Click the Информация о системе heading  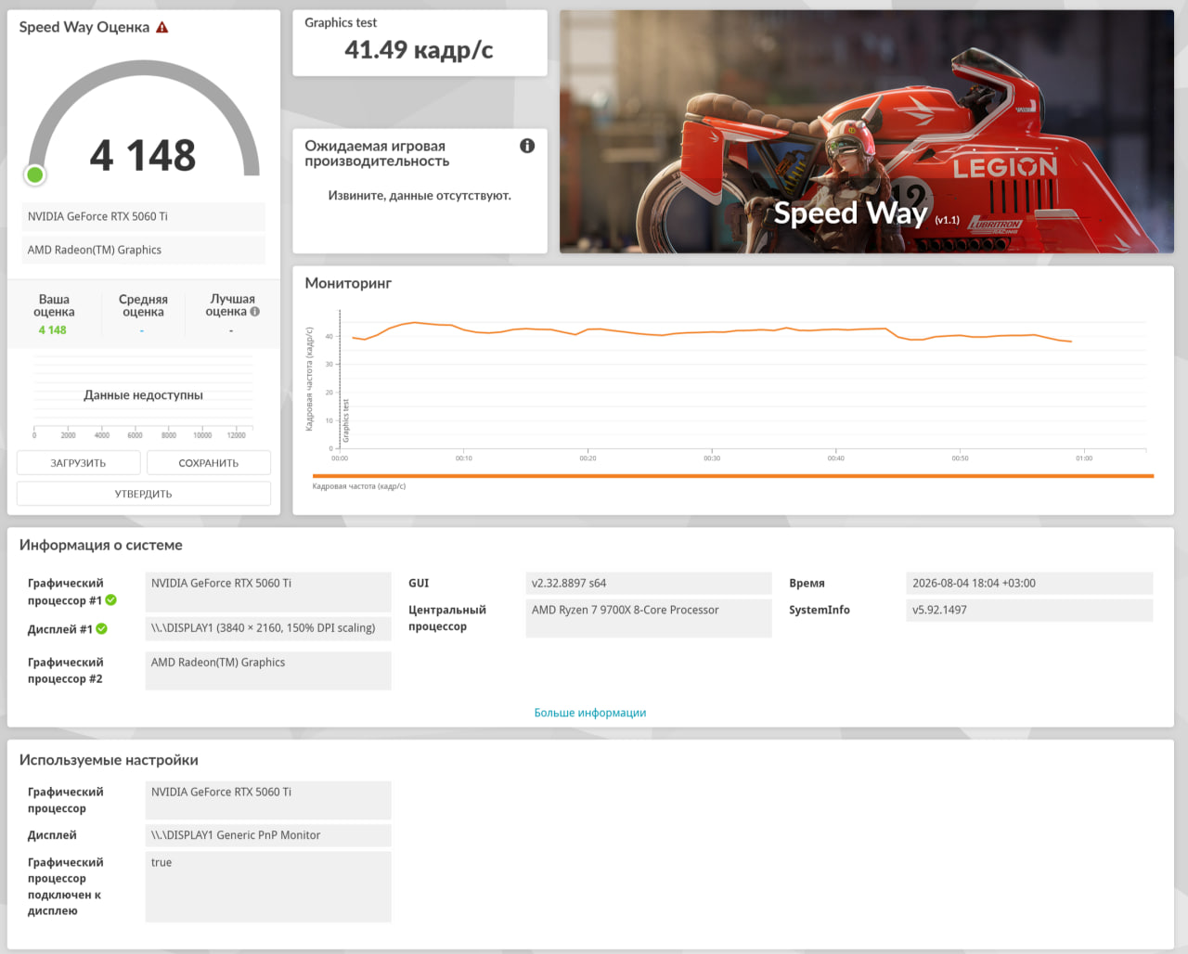pos(101,545)
